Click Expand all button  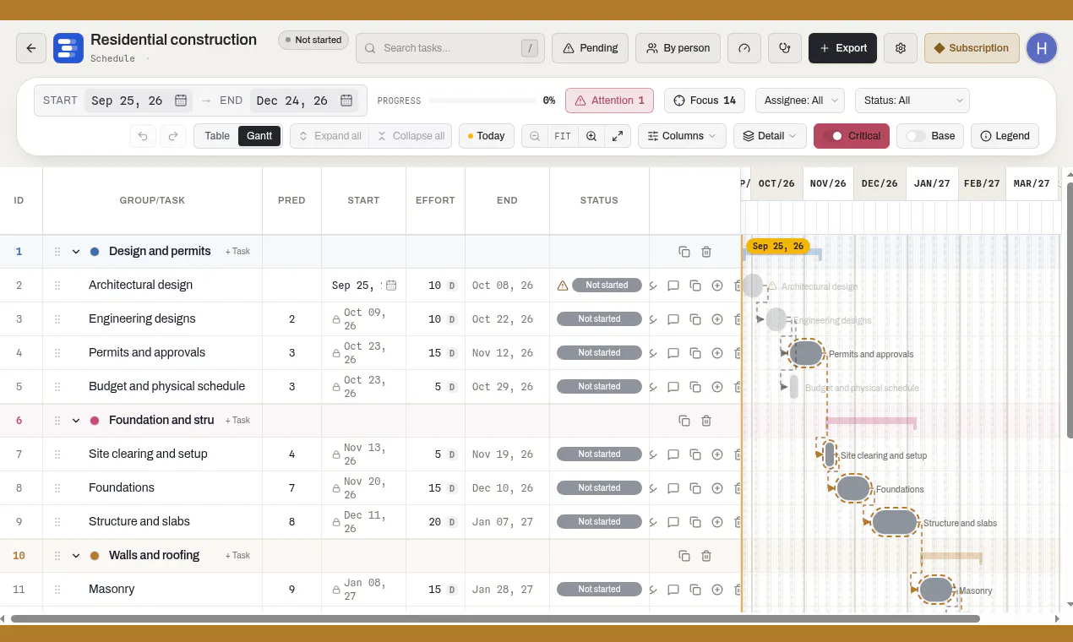click(330, 136)
